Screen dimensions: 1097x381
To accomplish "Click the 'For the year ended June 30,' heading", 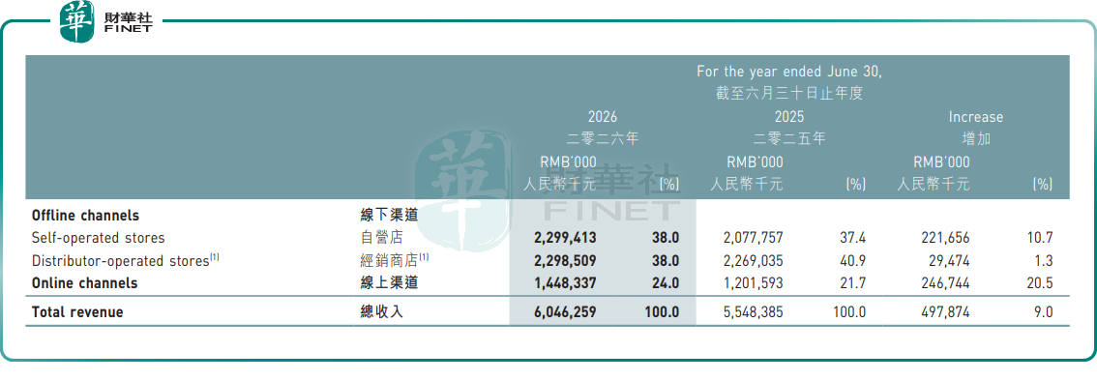I will coord(789,72).
